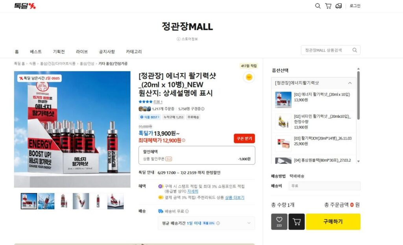This screenshot has height=245, width=403.
Task: Click the store search magnifier icon
Action: point(355,50)
